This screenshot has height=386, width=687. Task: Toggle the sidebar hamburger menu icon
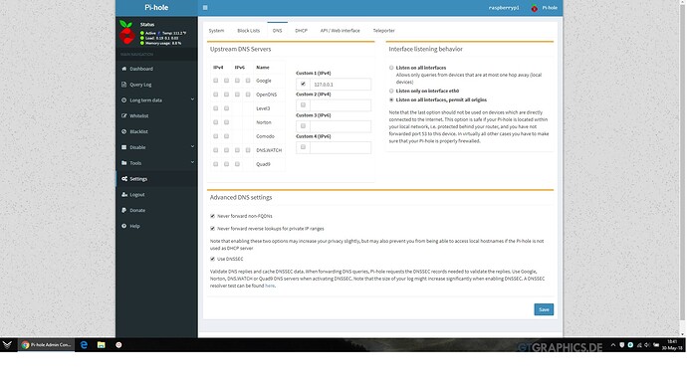205,7
